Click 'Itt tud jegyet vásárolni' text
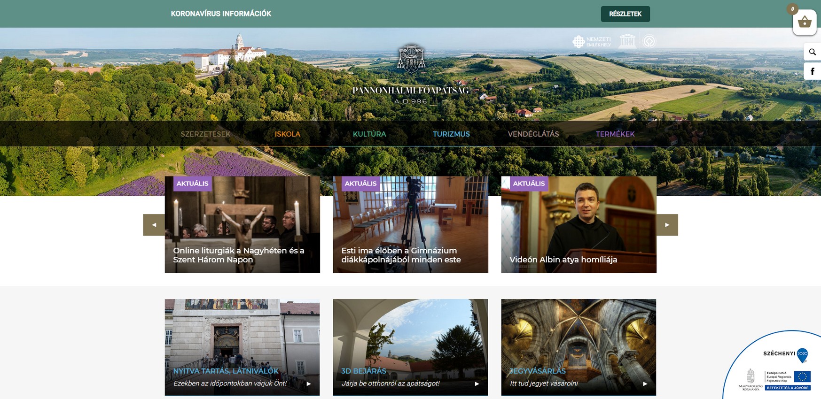The height and width of the screenshot is (399, 821). pyautogui.click(x=544, y=384)
